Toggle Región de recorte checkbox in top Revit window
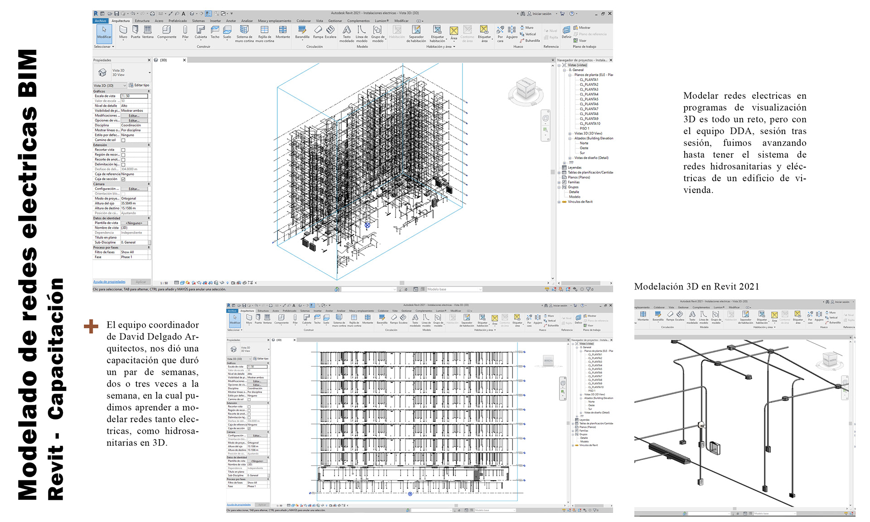 123,155
